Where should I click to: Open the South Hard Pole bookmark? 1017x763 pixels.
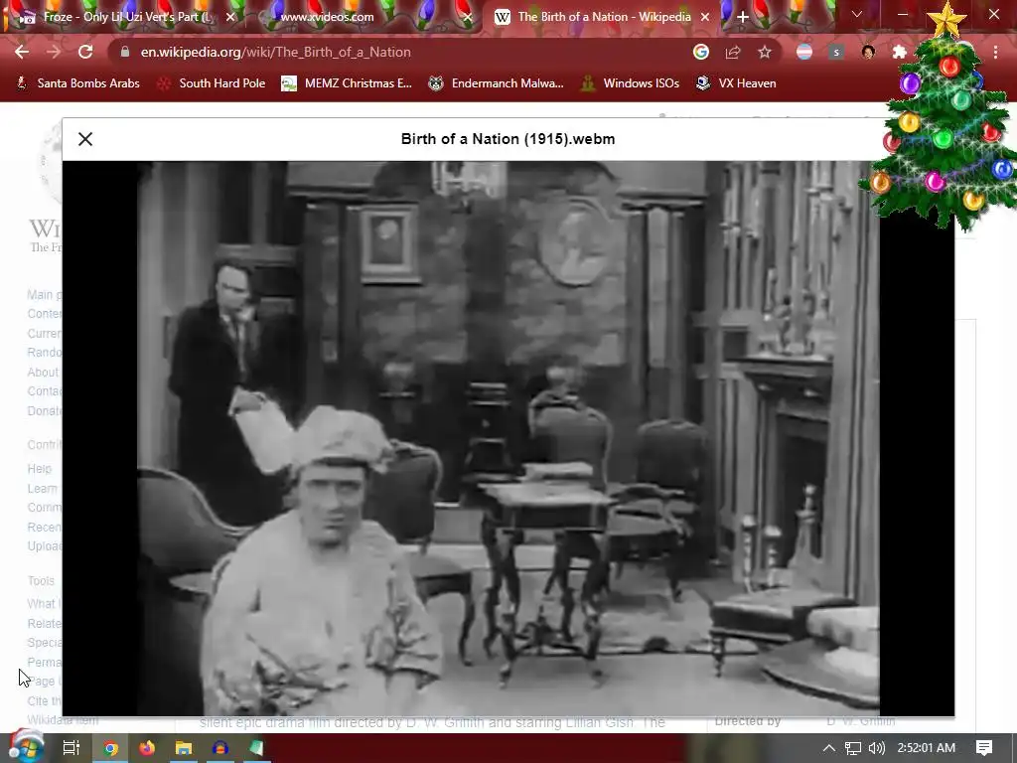[x=212, y=83]
